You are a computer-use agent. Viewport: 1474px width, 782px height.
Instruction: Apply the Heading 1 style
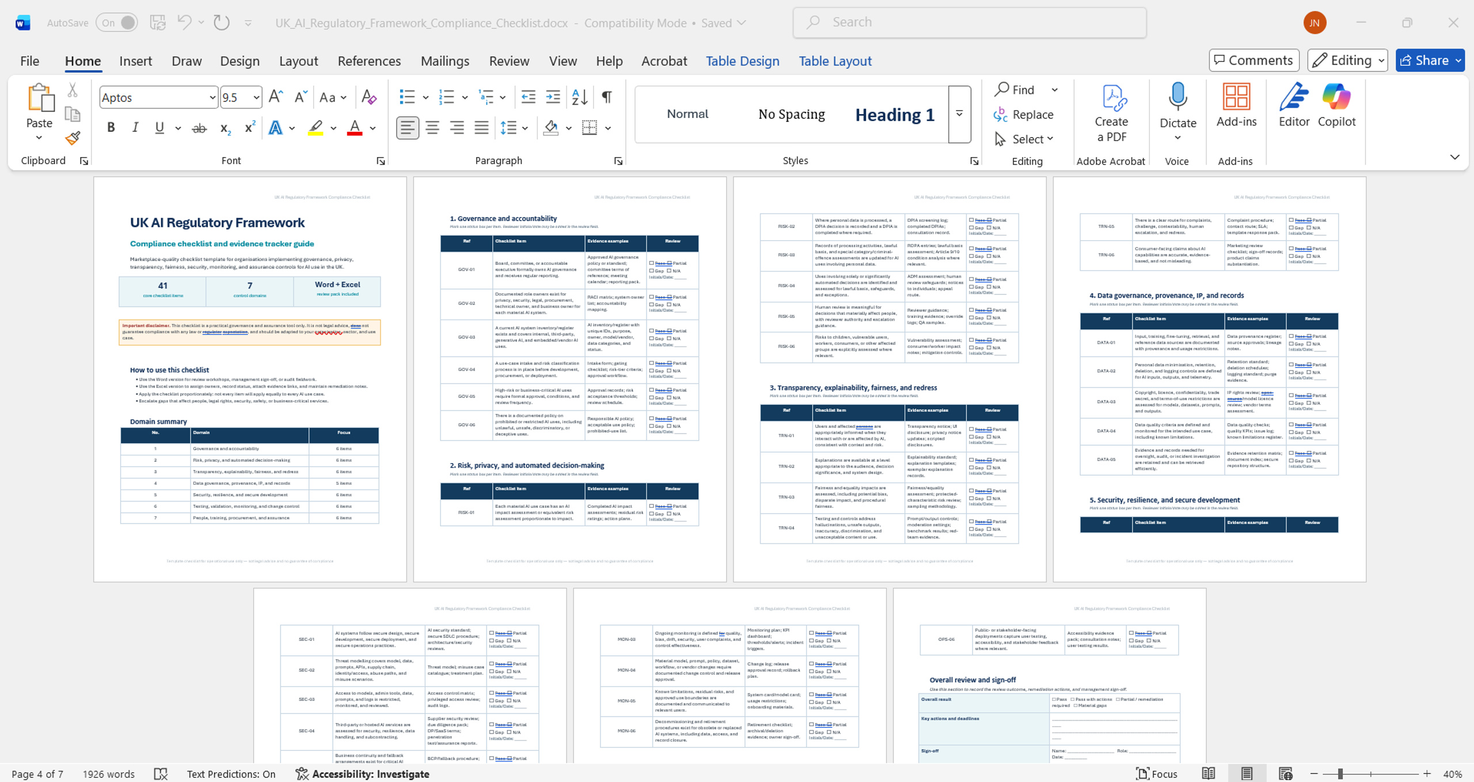coord(895,114)
